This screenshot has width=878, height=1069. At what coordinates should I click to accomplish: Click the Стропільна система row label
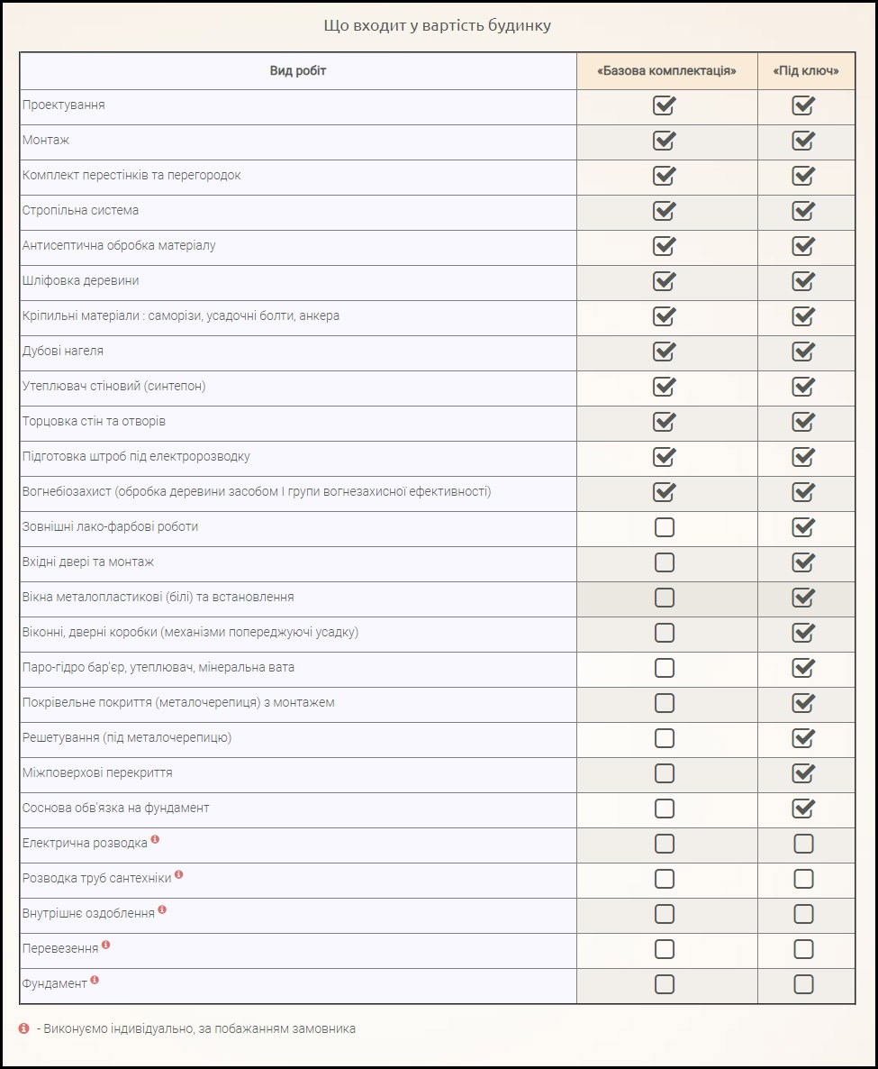click(x=81, y=211)
